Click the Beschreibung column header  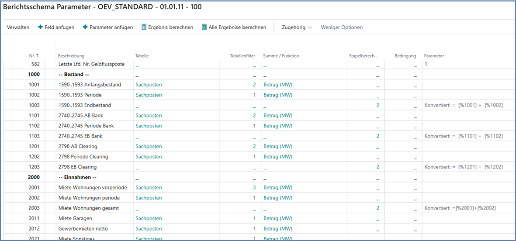click(x=71, y=56)
